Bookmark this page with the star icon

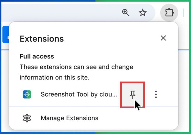(x=143, y=13)
